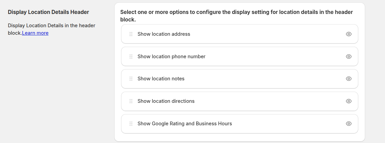Toggle the eye icon for Show location notes

tap(349, 79)
